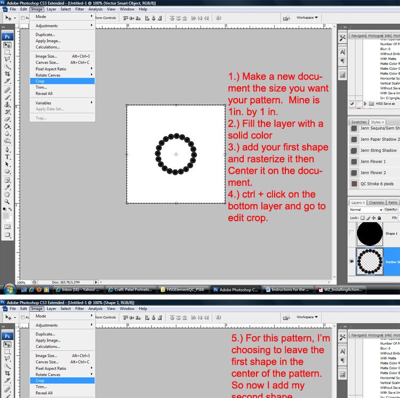Switch to the Channels tab
Screen dimensions: 400x398
click(376, 202)
